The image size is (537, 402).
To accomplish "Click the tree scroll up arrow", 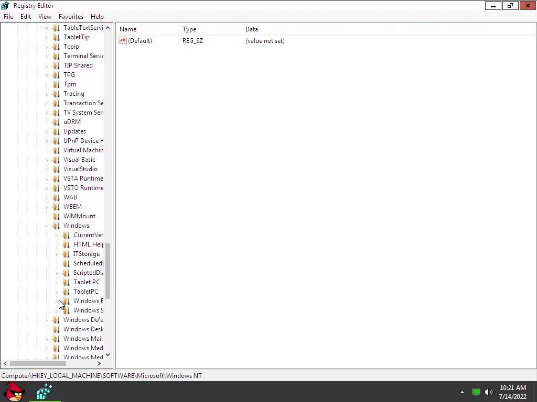I will (108, 28).
